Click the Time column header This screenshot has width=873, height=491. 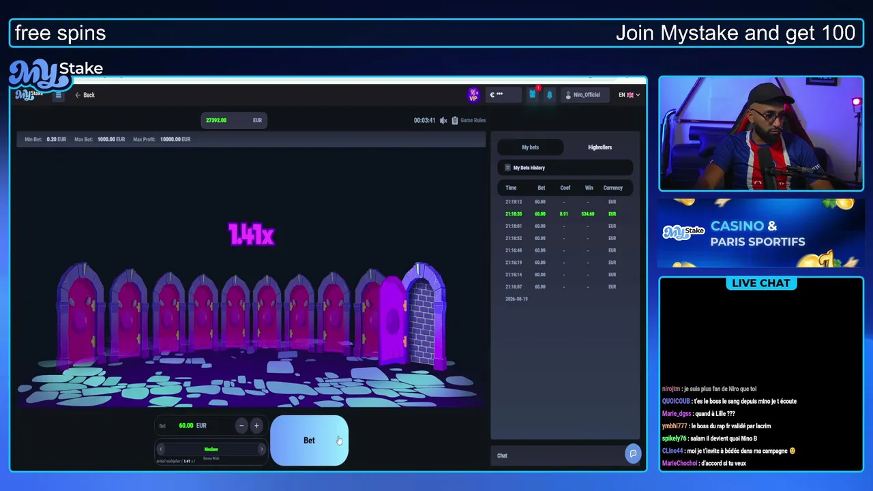click(511, 188)
